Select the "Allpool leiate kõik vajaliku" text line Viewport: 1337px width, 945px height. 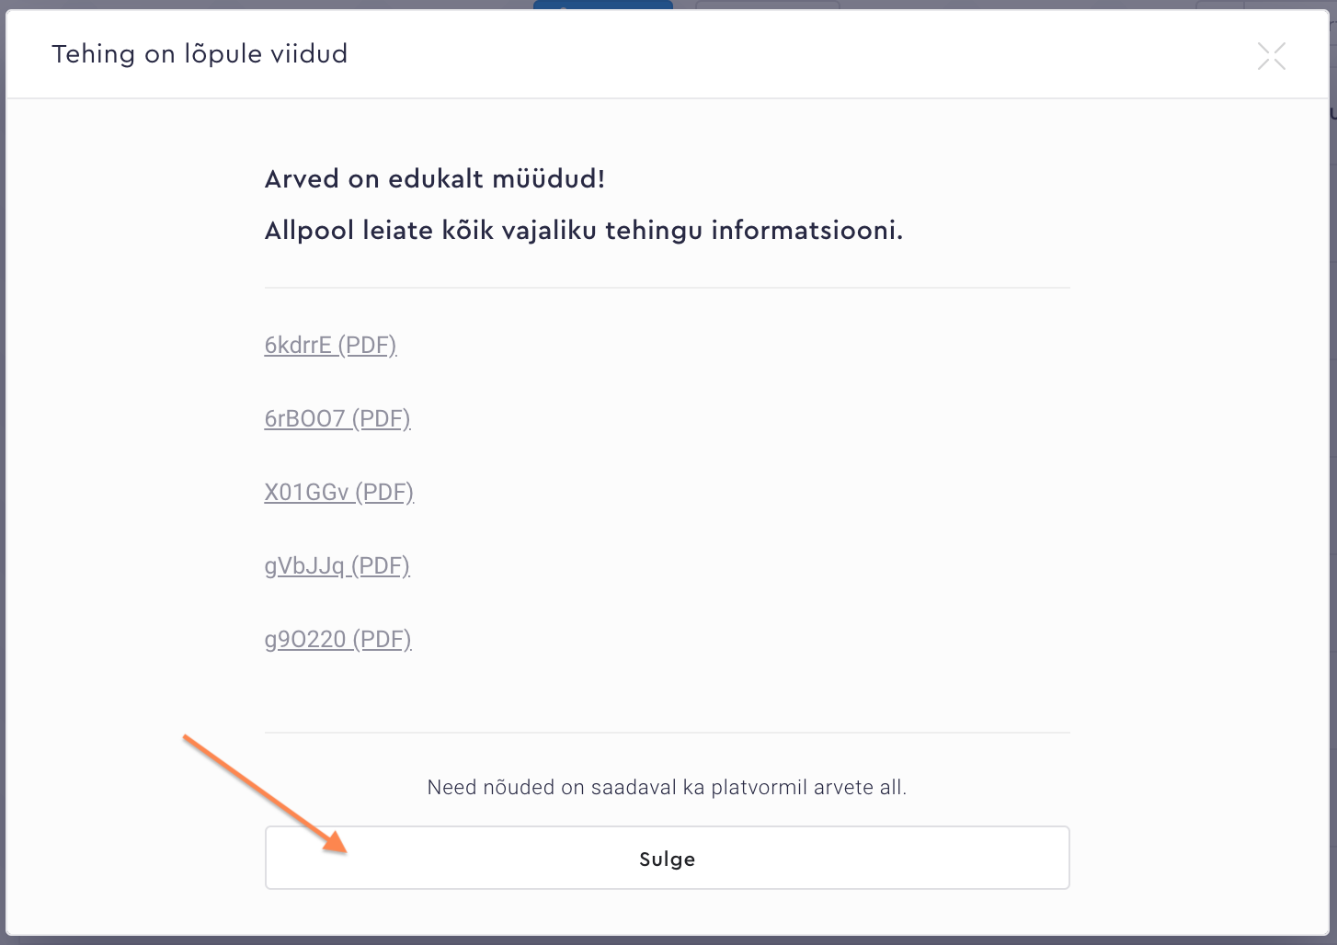[x=583, y=231]
